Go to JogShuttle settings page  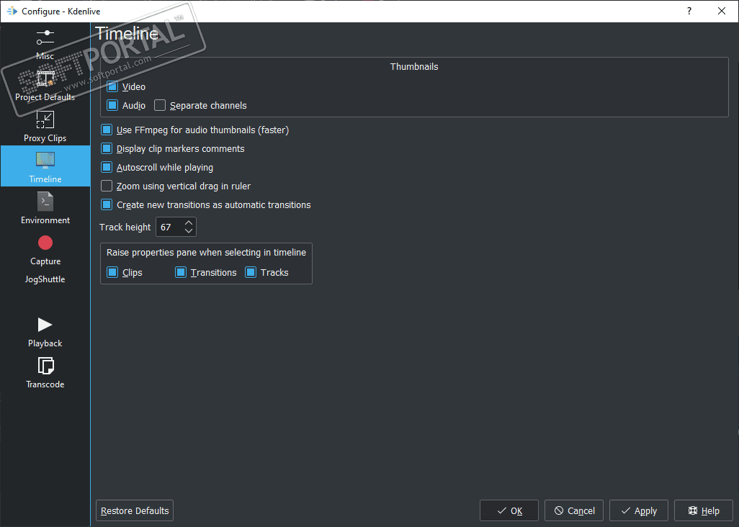(x=45, y=279)
